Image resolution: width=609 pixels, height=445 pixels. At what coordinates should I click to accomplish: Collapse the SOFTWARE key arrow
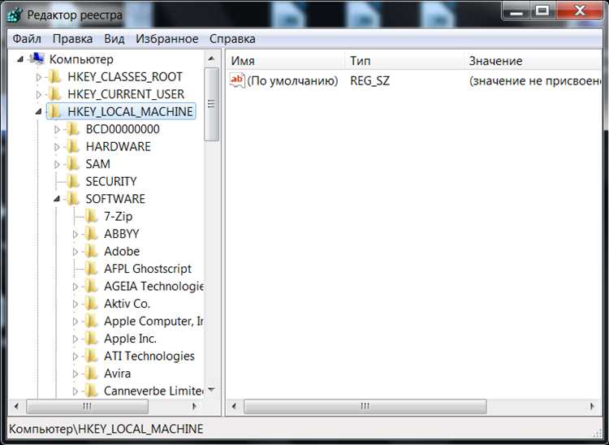pyautogui.click(x=57, y=199)
